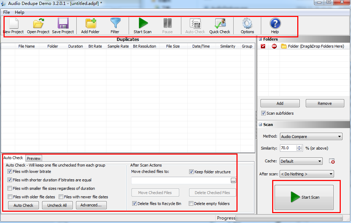Click Move Checked Files button

(155, 193)
